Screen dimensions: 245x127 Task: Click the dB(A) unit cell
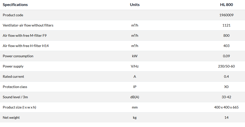tap(135, 97)
